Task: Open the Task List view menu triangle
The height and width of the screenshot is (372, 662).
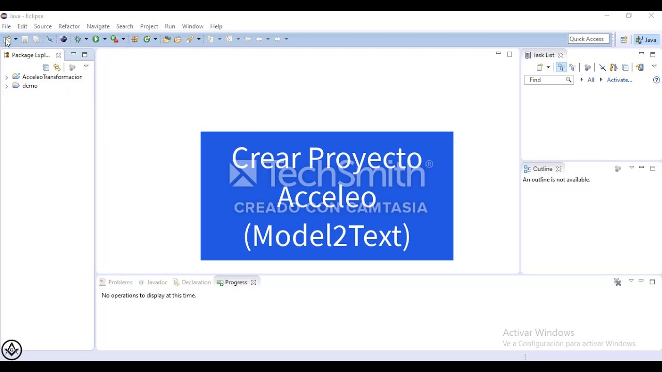Action: pyautogui.click(x=654, y=66)
